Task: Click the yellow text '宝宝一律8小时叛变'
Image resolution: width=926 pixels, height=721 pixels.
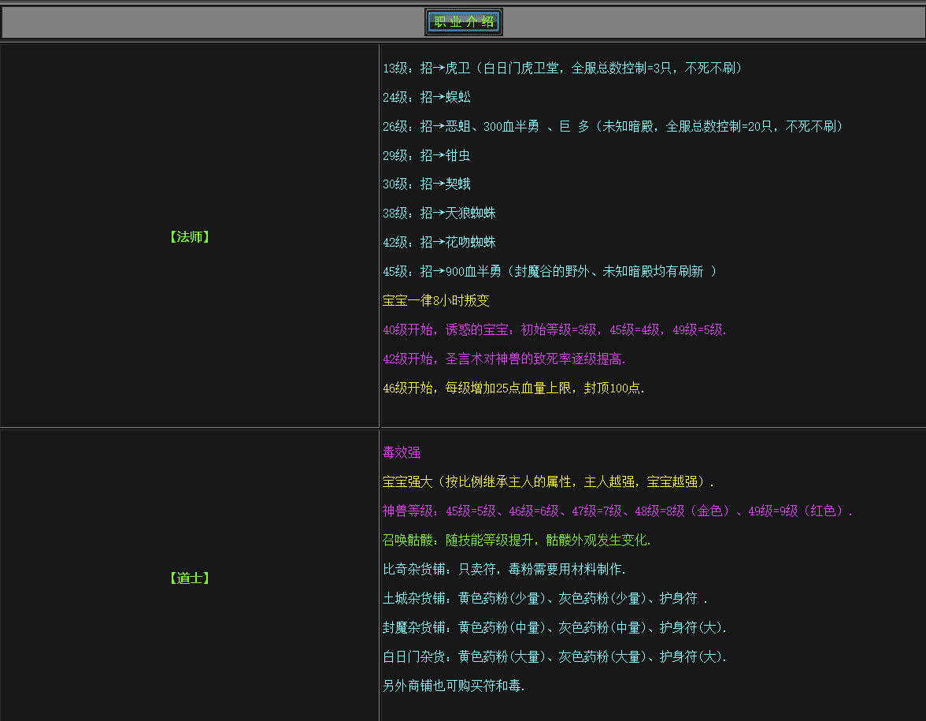Action: coord(436,300)
